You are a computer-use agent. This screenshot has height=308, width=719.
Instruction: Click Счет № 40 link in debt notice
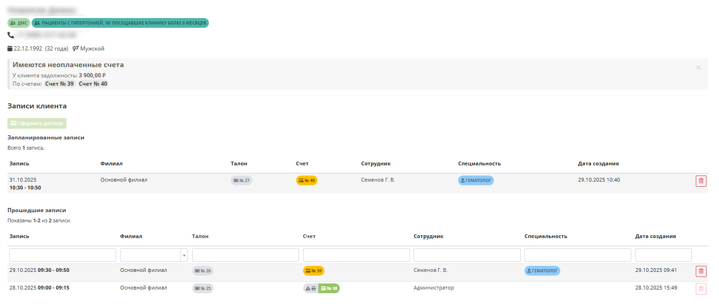pos(93,84)
